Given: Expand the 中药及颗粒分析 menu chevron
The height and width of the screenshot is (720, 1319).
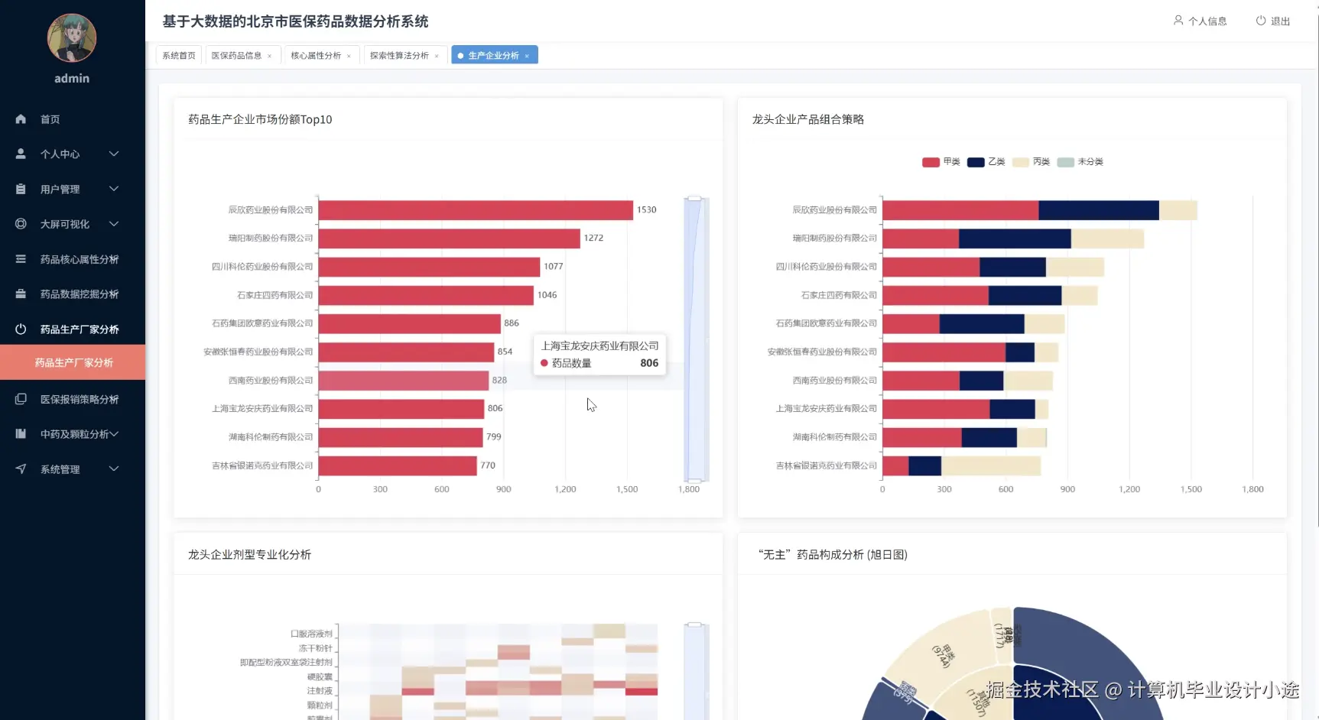Looking at the screenshot, I should (114, 433).
